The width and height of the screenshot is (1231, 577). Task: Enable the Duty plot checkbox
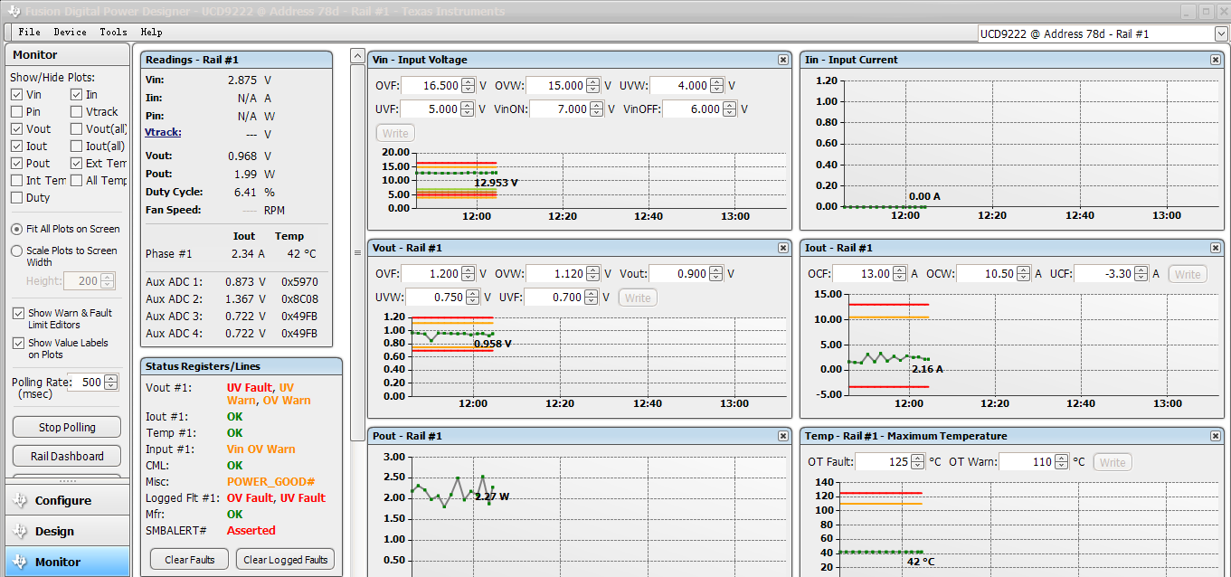tap(17, 198)
